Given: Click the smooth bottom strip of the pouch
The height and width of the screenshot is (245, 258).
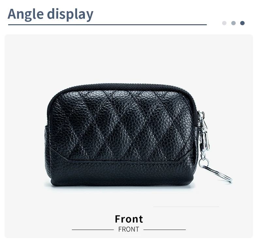Looking at the screenshot, I should pyautogui.click(x=122, y=173).
